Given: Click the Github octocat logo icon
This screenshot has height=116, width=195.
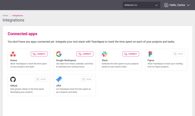Looking at the screenshot, I should pos(13,79).
